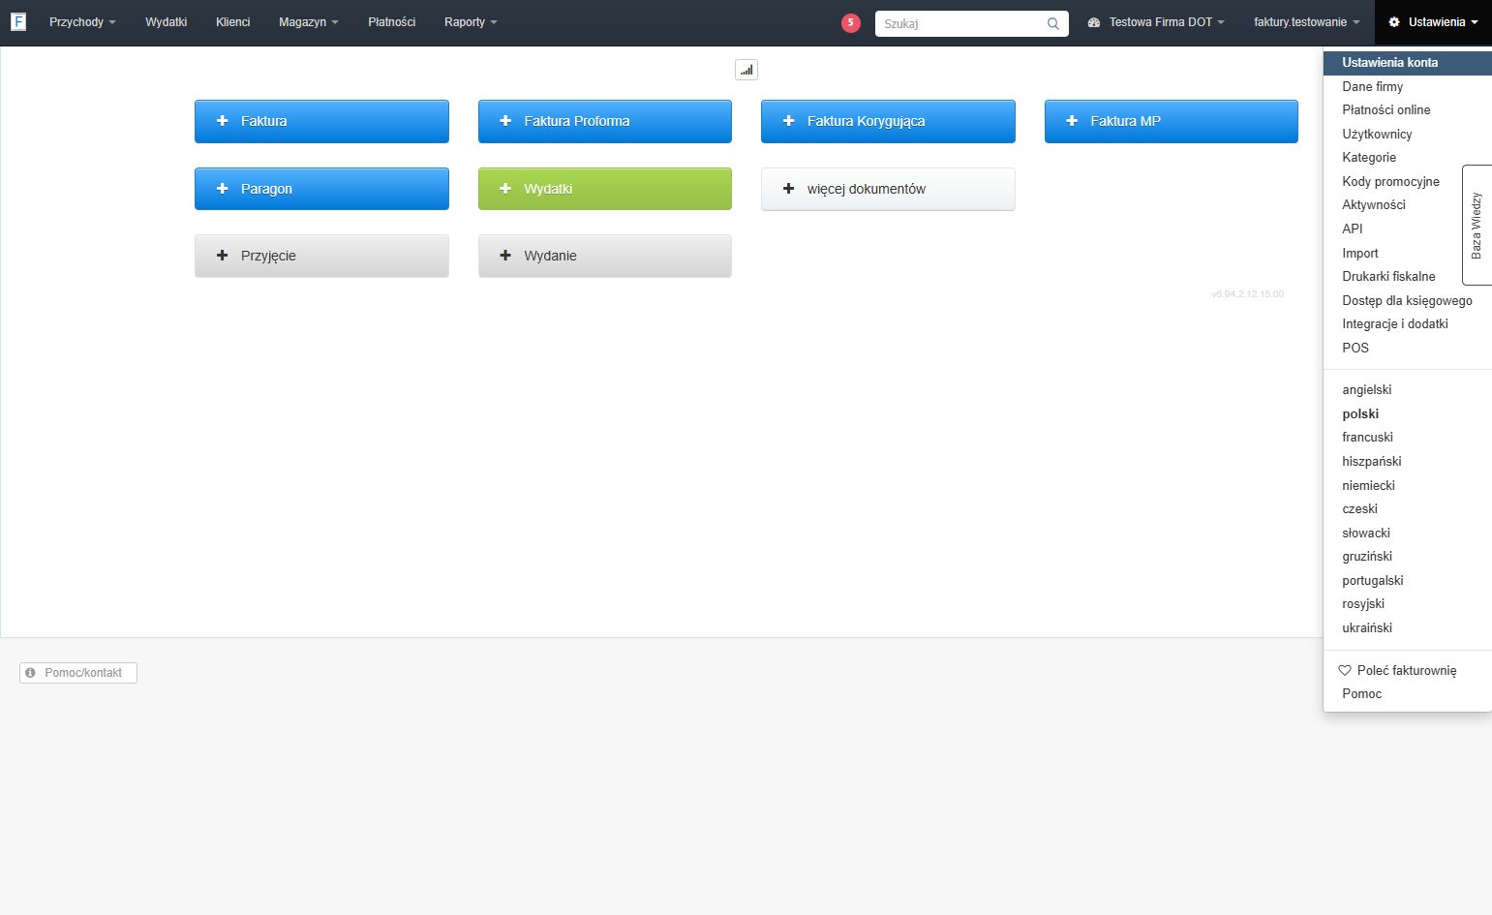Open the Baza Wiedzy side tab
This screenshot has height=915, width=1492.
coord(1477,225)
